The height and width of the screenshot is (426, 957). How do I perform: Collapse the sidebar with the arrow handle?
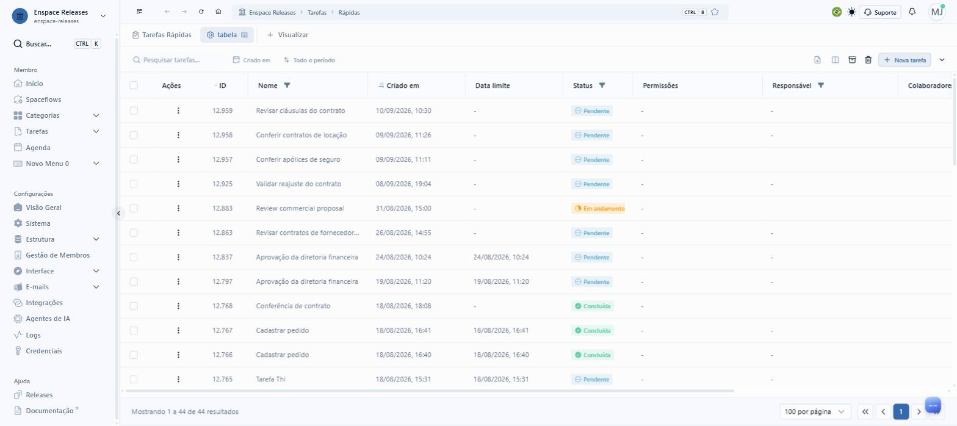(118, 213)
